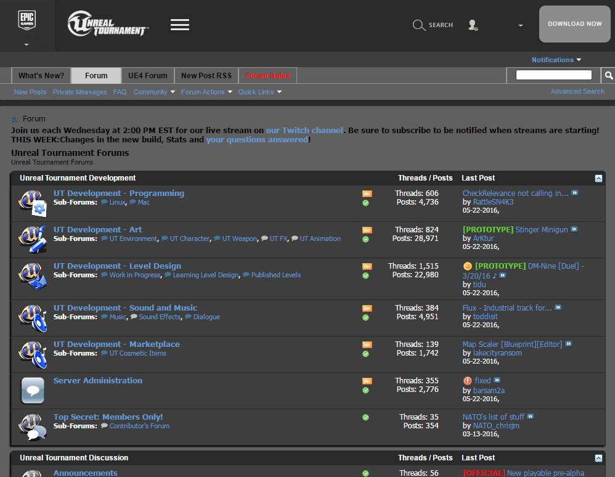The height and width of the screenshot is (477, 615).
Task: Click the hamburger menu icon in the header
Action: pyautogui.click(x=180, y=25)
